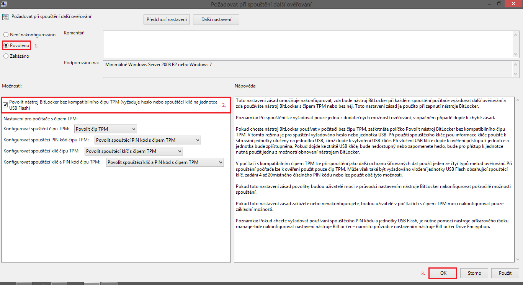The width and height of the screenshot is (523, 285).
Task: Click the Předchozí nastavení button
Action: pos(167,19)
